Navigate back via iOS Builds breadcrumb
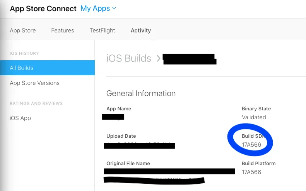Viewport: 306px width, 191px height. click(x=129, y=58)
